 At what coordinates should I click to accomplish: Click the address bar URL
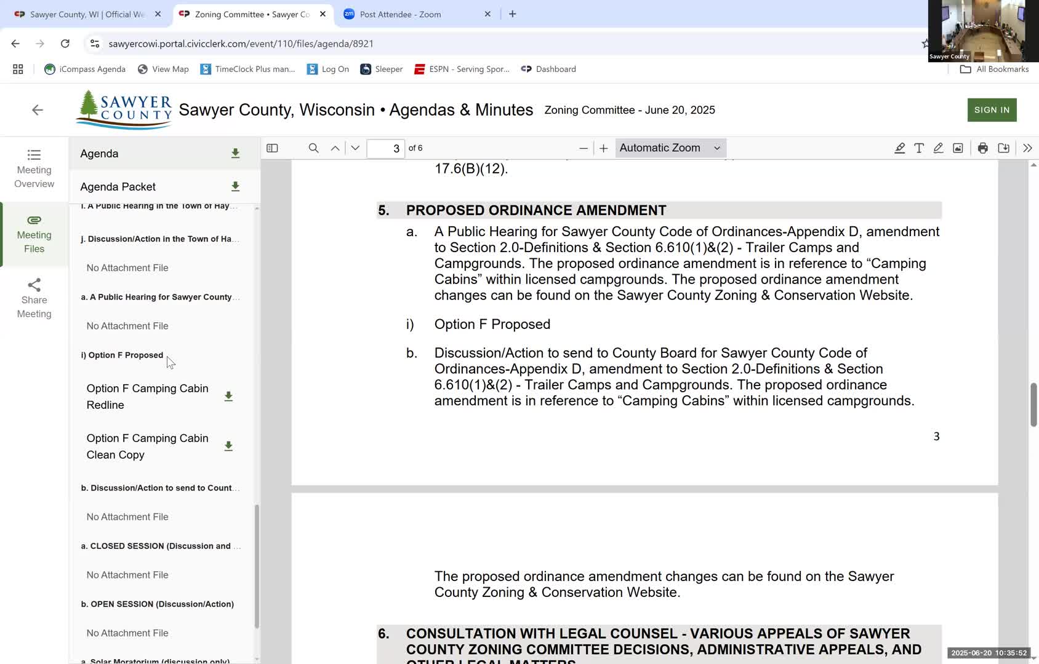(x=241, y=44)
